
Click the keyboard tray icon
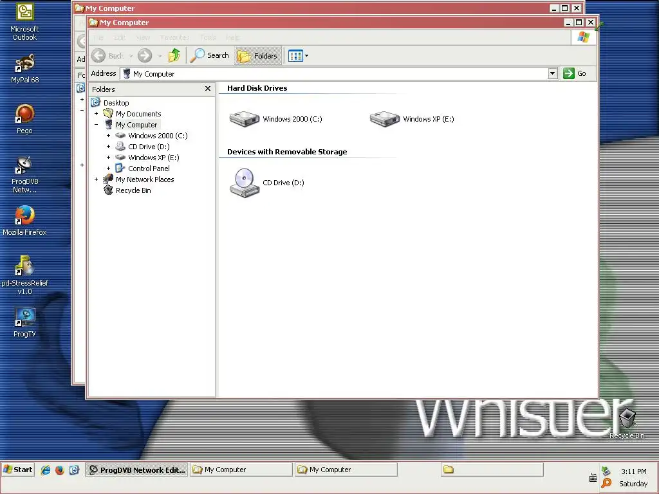coord(593,478)
